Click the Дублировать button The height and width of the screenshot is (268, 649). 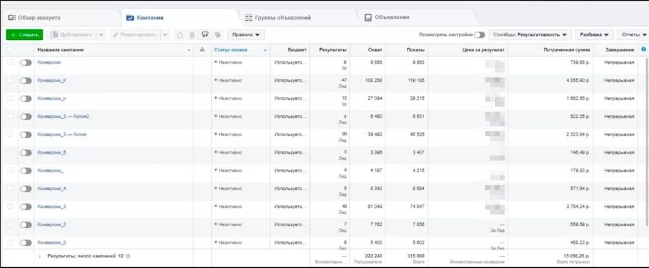[72, 35]
